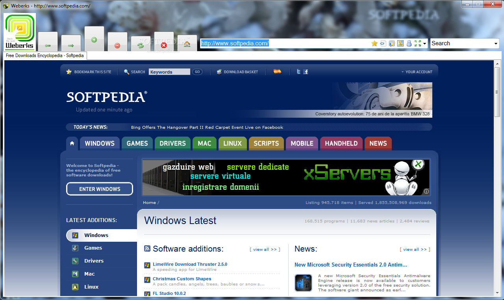View all News items
Image resolution: width=504 pixels, height=300 pixels.
pyautogui.click(x=415, y=249)
